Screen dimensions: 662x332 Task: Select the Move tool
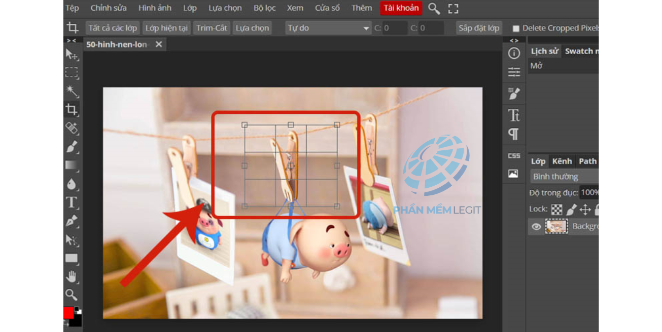coord(72,55)
